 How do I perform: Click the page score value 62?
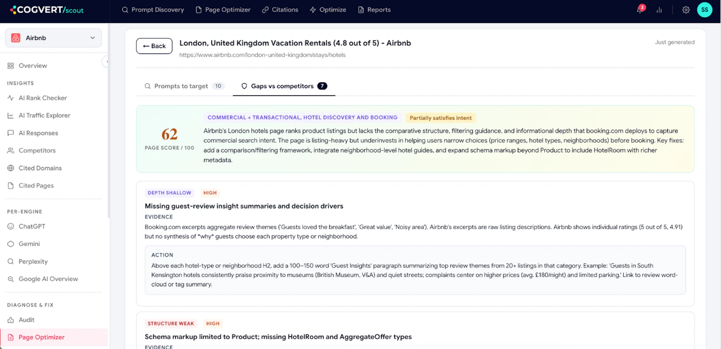point(169,134)
